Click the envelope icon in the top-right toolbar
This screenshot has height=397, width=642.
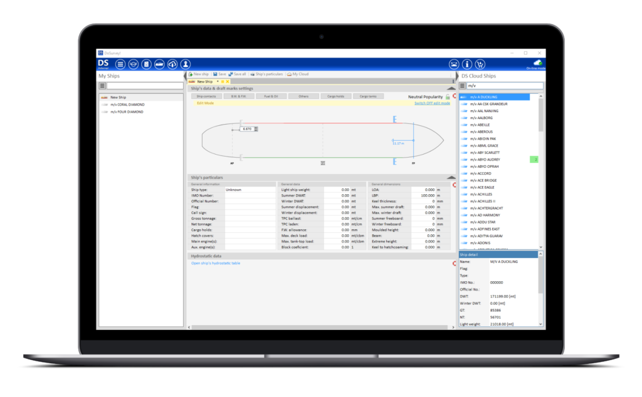point(454,64)
